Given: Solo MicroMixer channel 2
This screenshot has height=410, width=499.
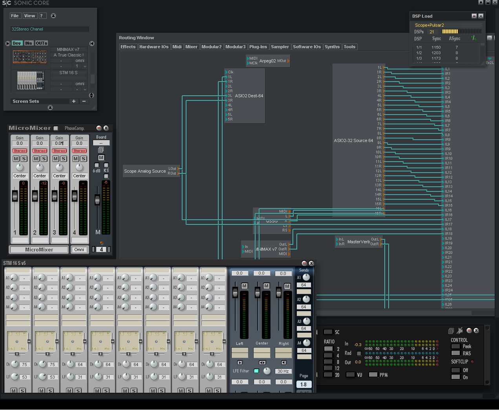Looking at the screenshot, I should 44,159.
